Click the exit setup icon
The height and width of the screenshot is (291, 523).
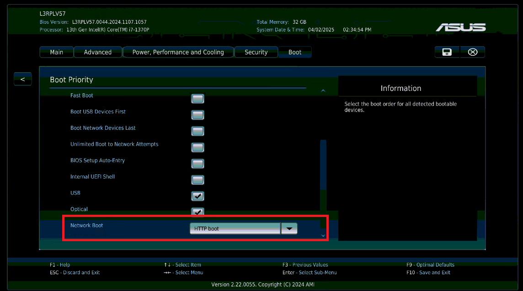click(x=472, y=52)
